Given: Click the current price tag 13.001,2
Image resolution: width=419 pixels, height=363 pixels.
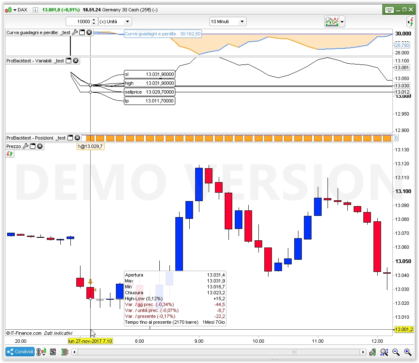Looking at the screenshot, I should 404,329.
